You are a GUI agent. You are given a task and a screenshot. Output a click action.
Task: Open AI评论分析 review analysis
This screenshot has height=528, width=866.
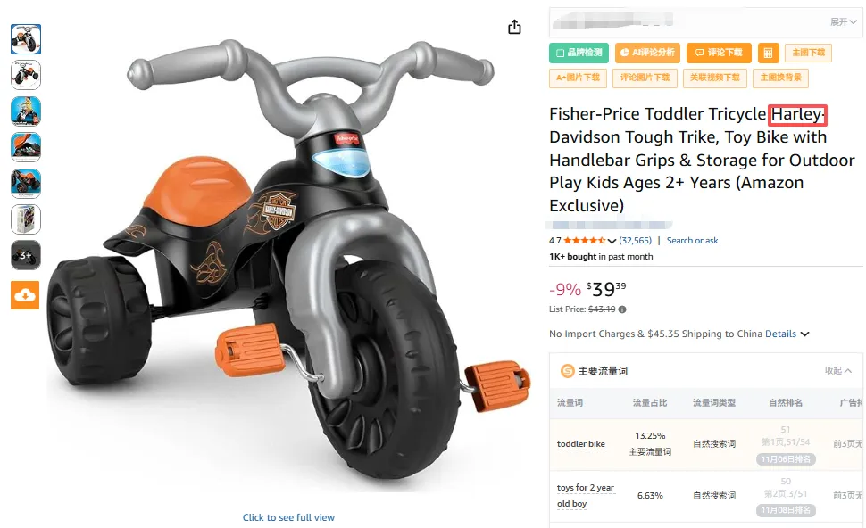(648, 54)
